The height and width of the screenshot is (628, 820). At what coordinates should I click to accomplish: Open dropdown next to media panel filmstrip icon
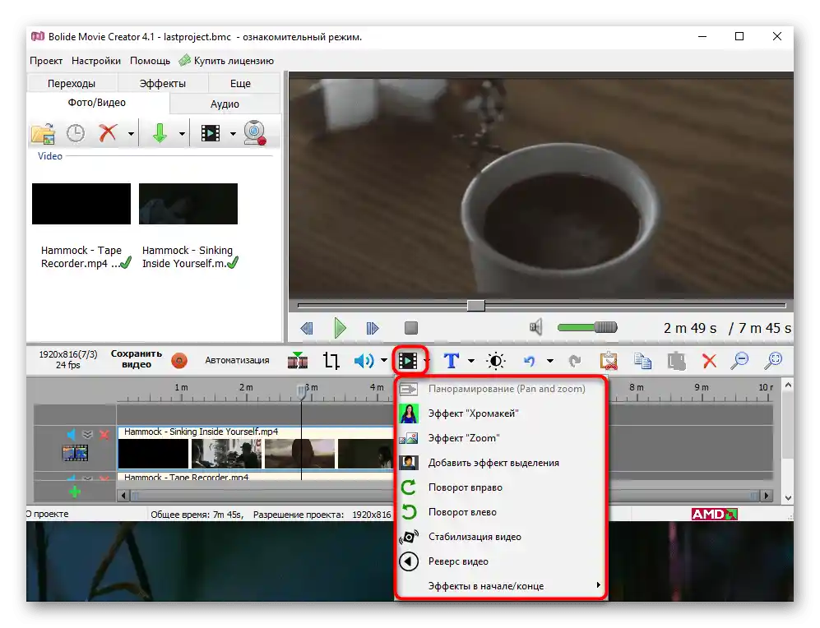[x=233, y=134]
